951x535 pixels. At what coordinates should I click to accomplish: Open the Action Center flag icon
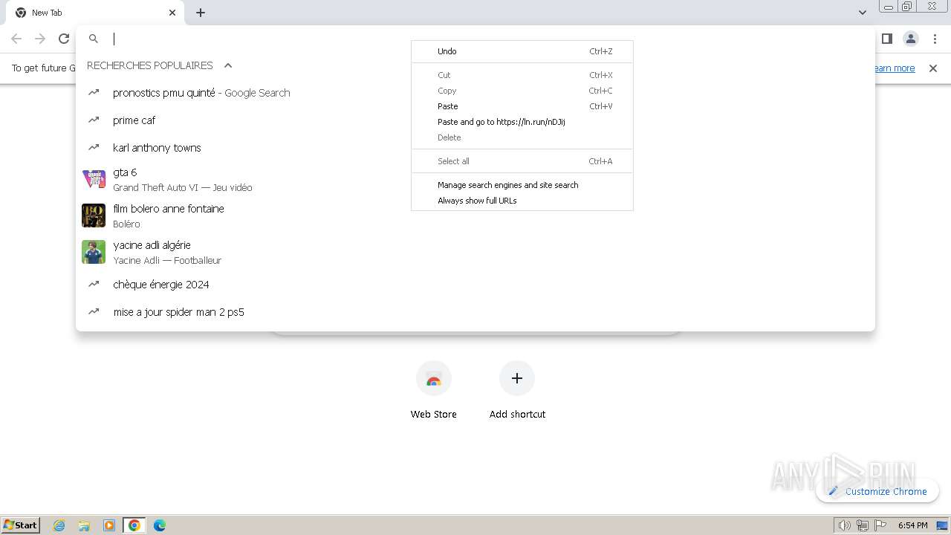[880, 525]
